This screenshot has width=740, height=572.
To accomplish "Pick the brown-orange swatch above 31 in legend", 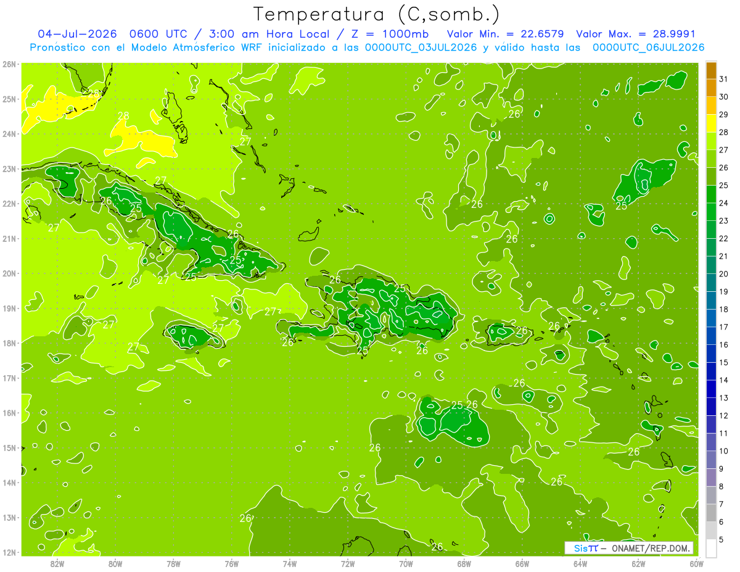I will [x=711, y=71].
